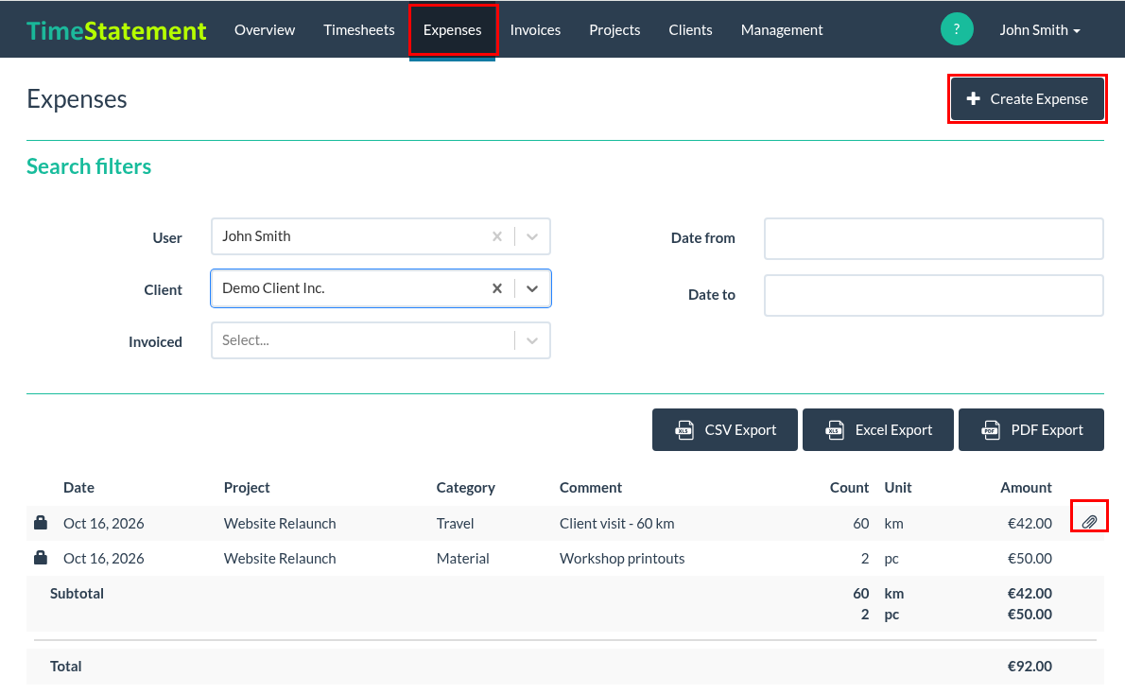Click the Project column header
This screenshot has width=1125, height=694.
pos(247,487)
